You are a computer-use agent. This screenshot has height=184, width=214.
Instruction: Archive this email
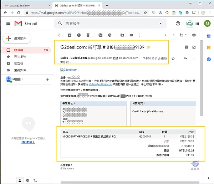70,35
